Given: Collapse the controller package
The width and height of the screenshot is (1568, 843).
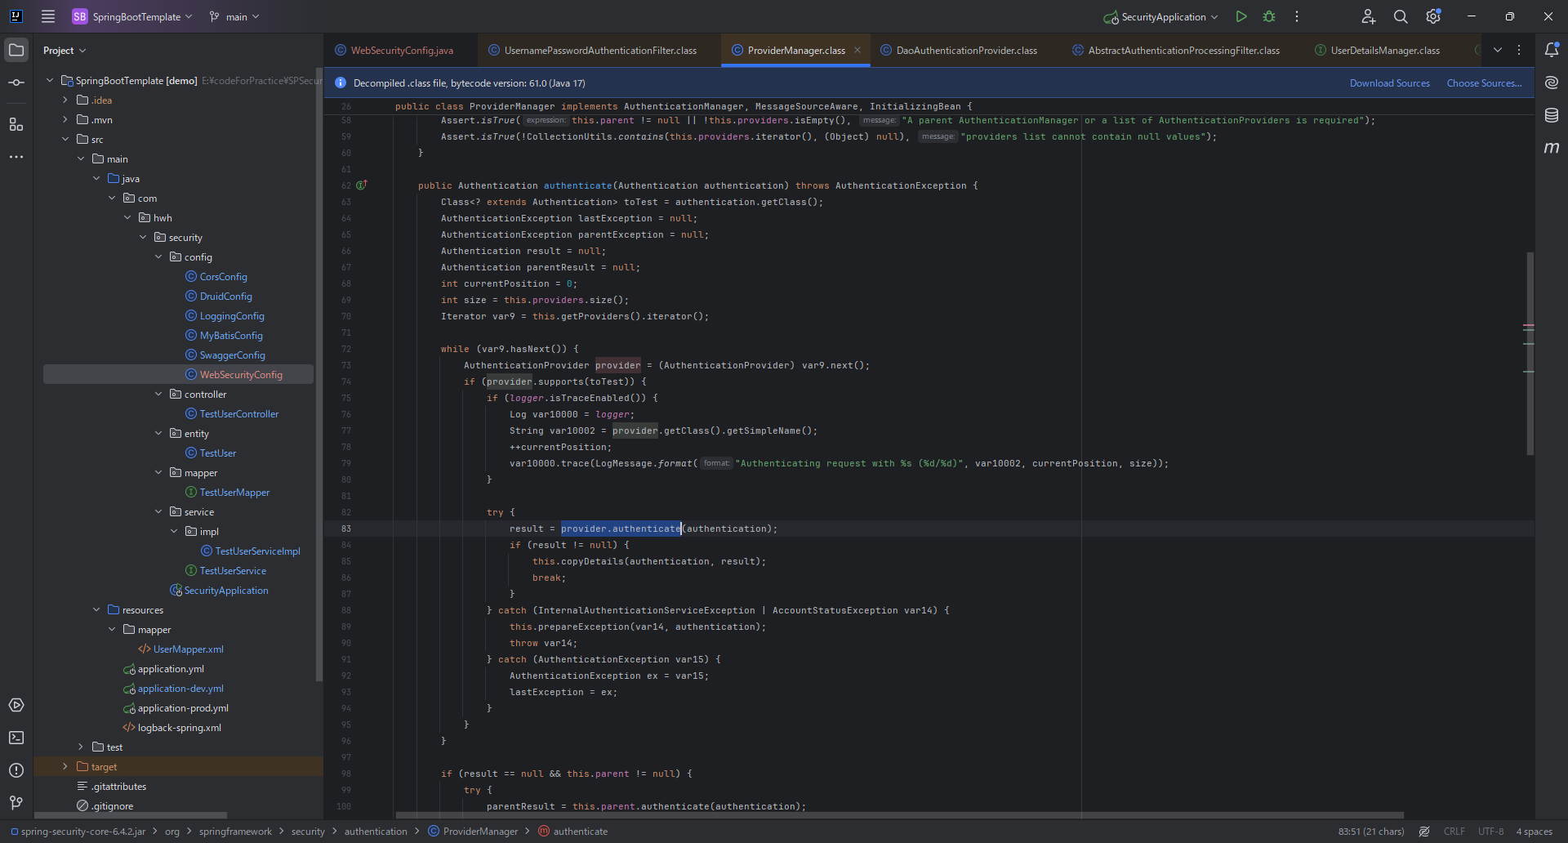Looking at the screenshot, I should pyautogui.click(x=158, y=394).
